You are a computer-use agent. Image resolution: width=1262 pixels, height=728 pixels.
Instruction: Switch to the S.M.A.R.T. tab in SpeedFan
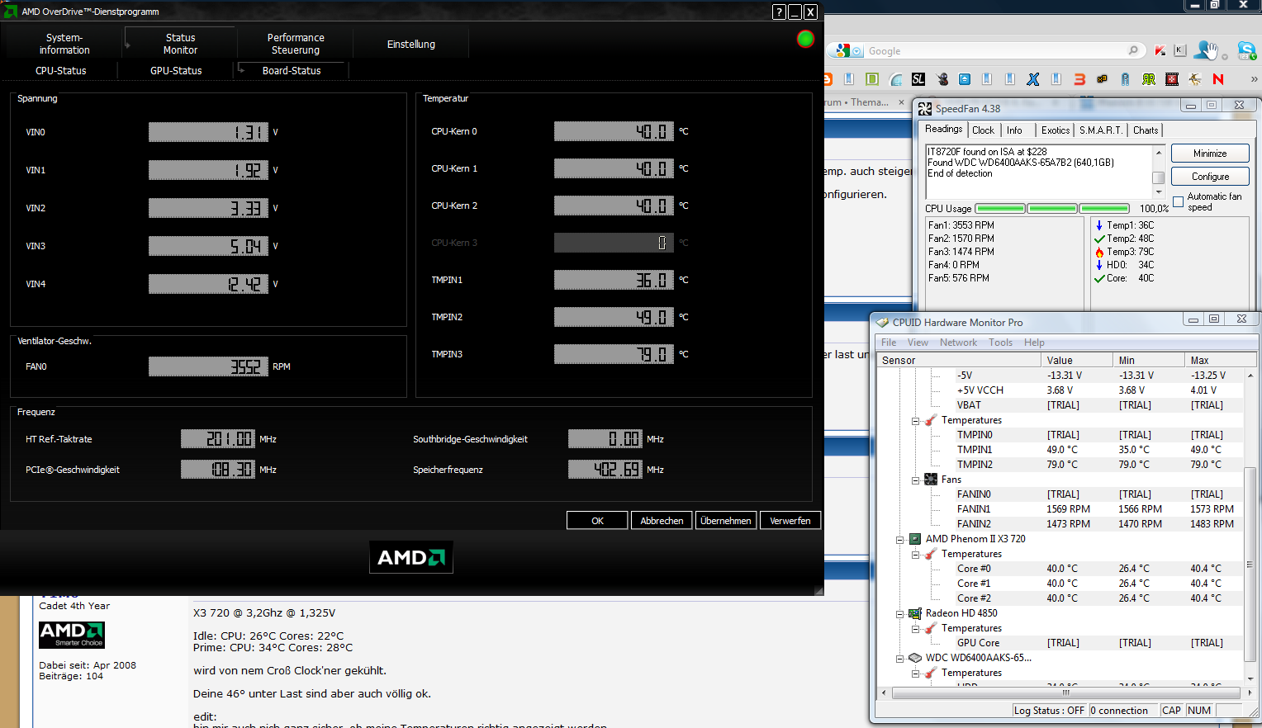(1101, 130)
